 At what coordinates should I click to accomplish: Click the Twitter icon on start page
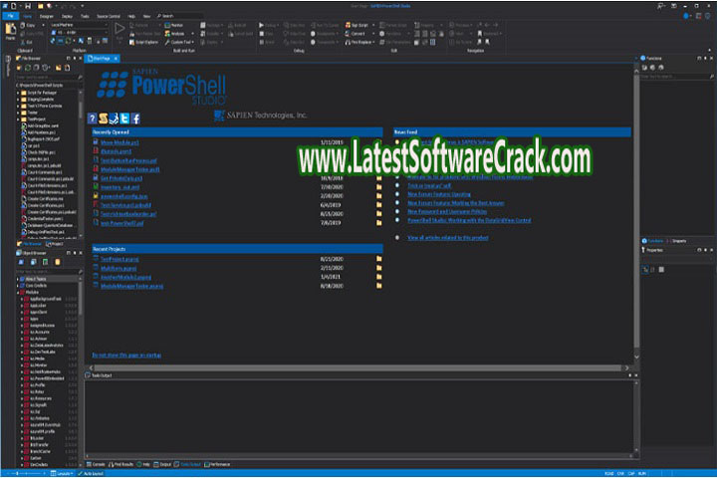[124, 119]
